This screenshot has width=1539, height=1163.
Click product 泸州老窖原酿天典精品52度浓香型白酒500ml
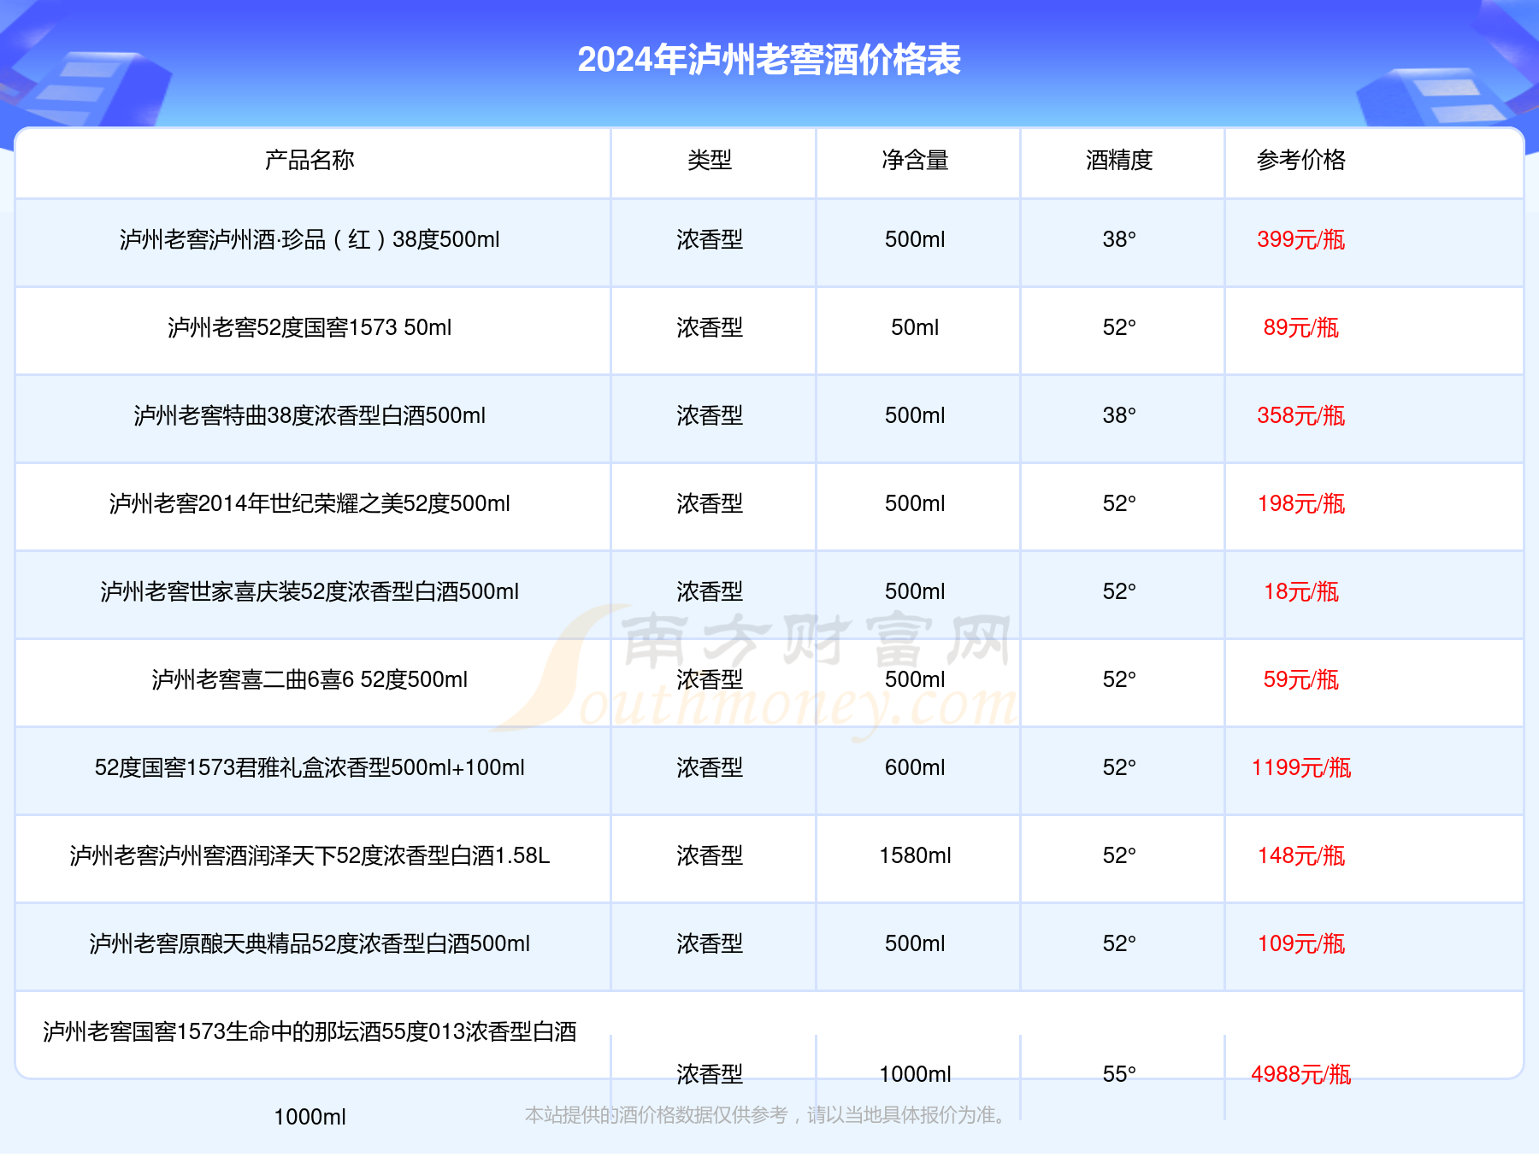click(x=310, y=943)
